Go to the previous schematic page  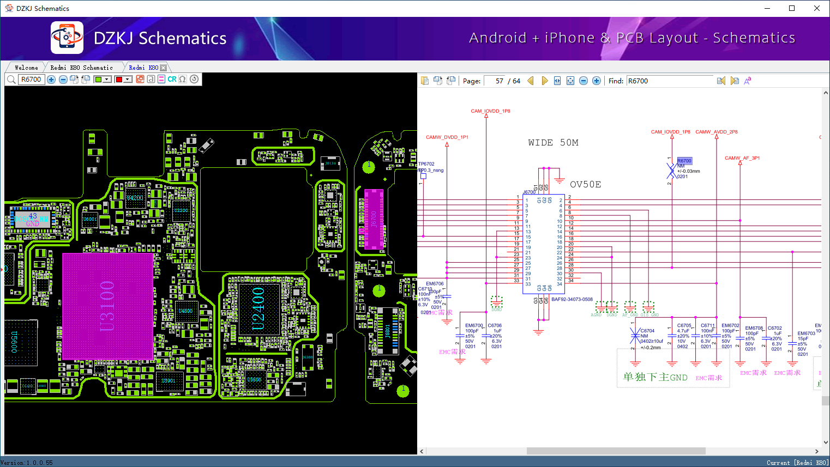coord(530,81)
